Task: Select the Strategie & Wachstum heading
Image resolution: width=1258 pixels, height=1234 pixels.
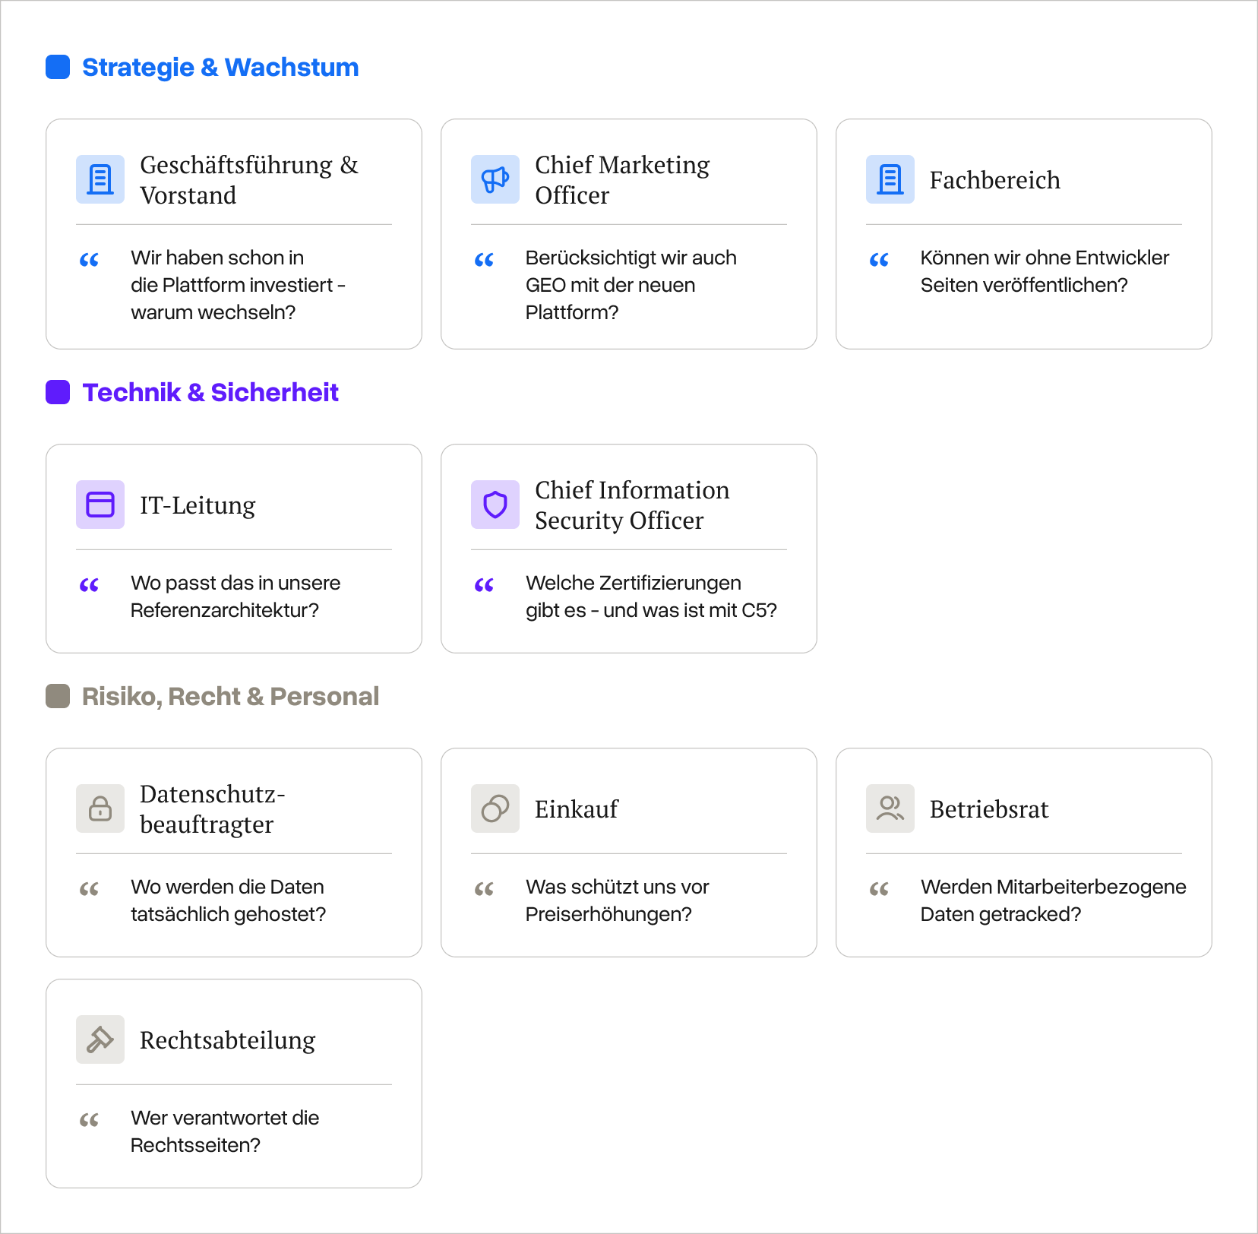Action: tap(220, 68)
